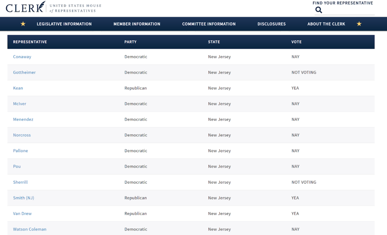The image size is (387, 235).
Task: Open Member Information menu
Action: [137, 24]
